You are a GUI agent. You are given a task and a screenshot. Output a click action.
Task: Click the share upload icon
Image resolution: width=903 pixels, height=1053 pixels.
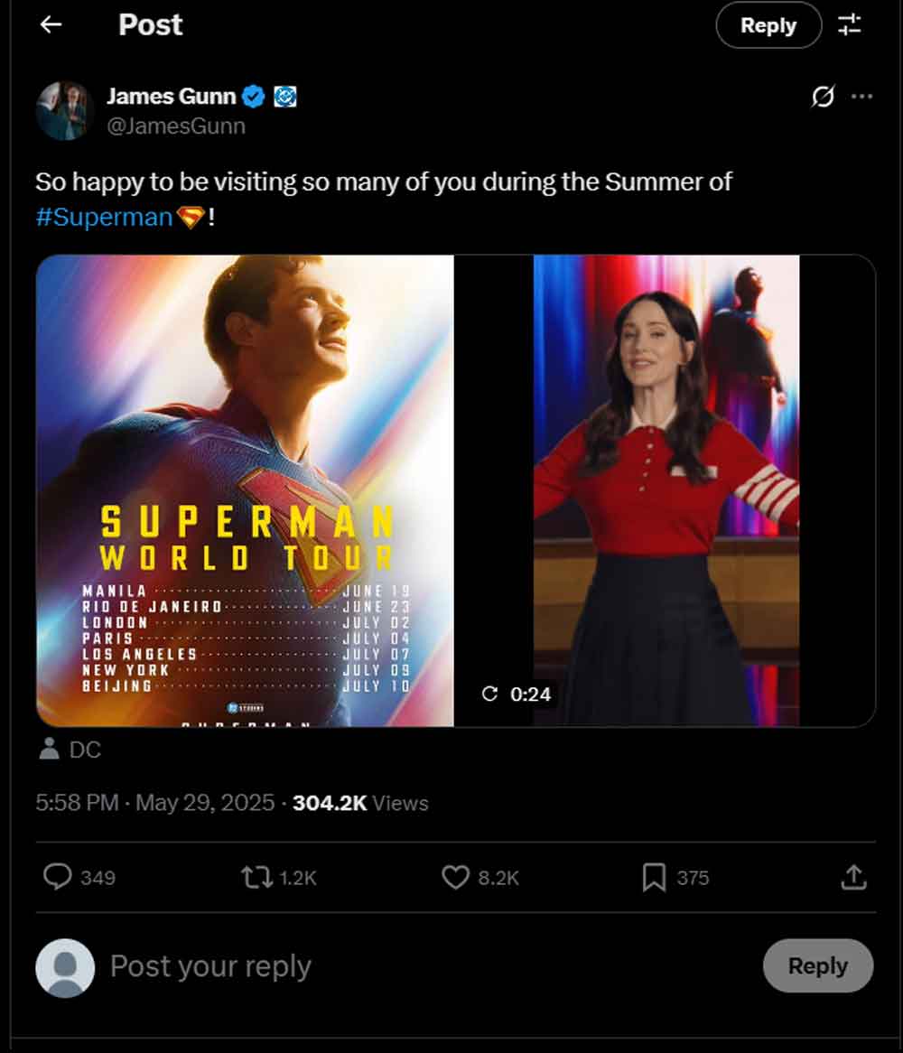(853, 877)
